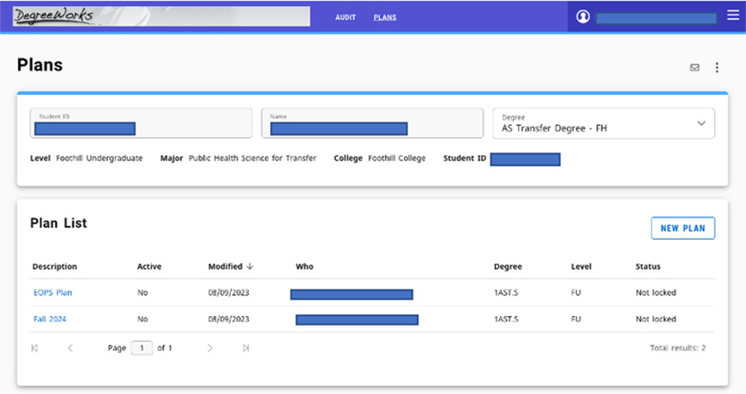Go to previous page of plan list
This screenshot has width=746, height=394.
pyautogui.click(x=70, y=349)
